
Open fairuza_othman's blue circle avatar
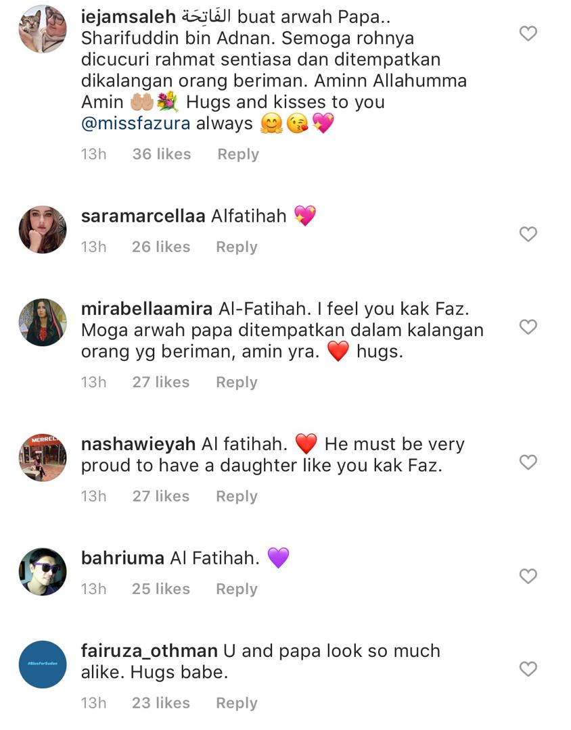point(43,664)
